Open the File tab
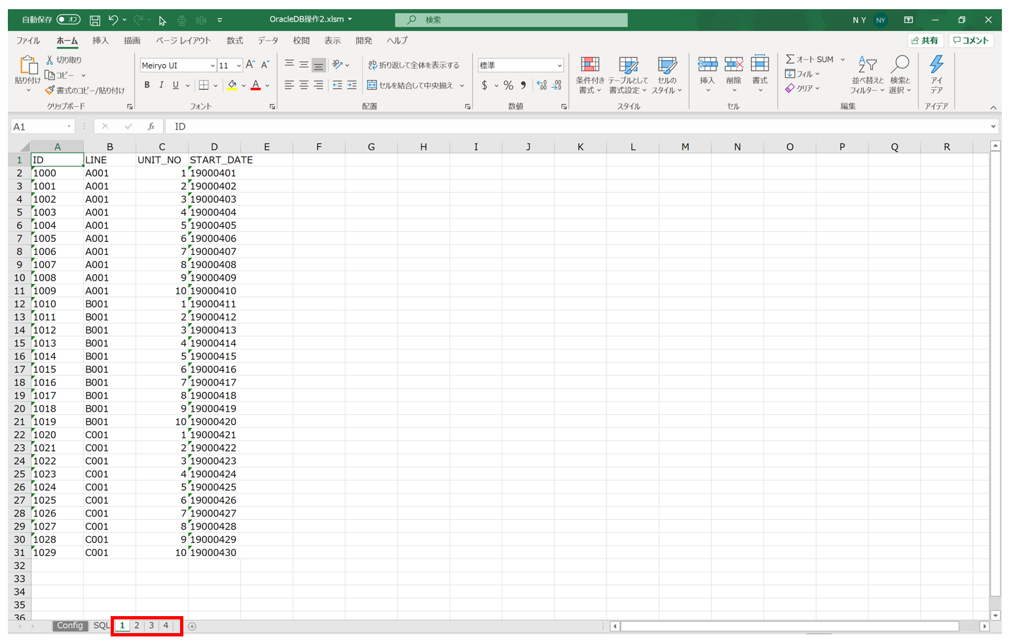The image size is (1015, 643). (28, 41)
